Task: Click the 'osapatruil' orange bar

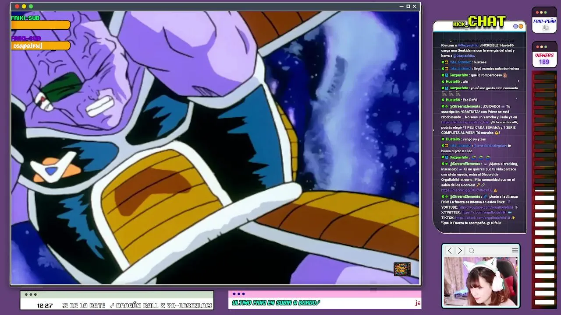Action: click(x=41, y=45)
